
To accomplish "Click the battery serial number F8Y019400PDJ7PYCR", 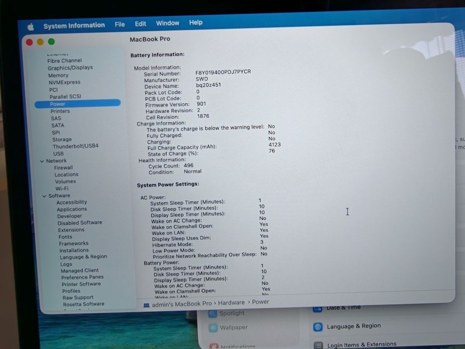I will [223, 72].
